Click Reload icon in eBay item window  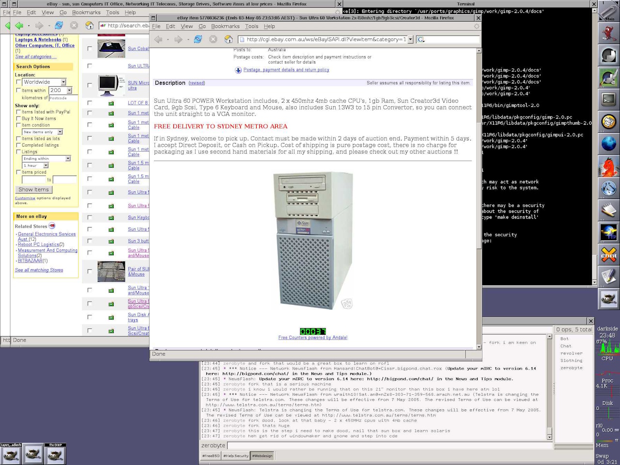198,40
